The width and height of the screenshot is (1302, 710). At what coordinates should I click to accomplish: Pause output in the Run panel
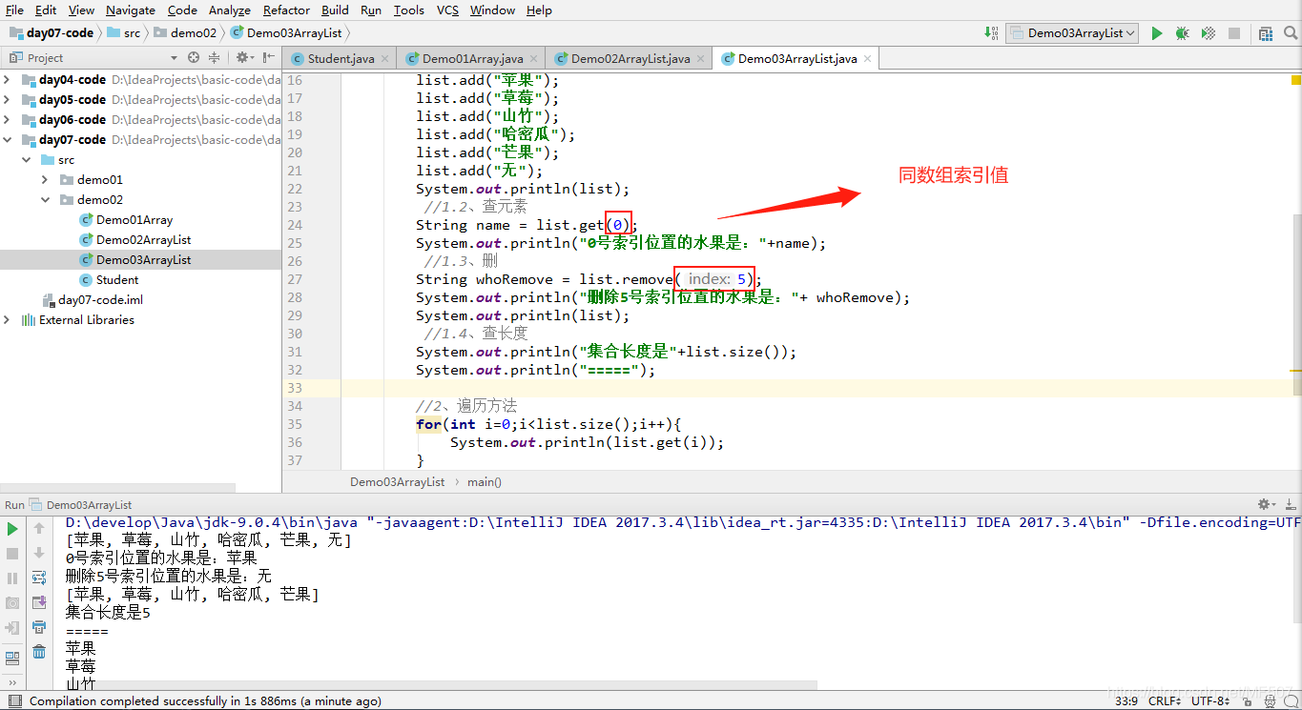coord(12,578)
